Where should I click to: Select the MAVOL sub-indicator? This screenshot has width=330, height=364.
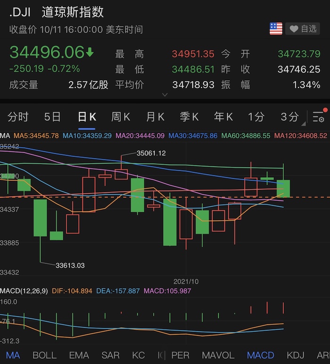point(218,355)
